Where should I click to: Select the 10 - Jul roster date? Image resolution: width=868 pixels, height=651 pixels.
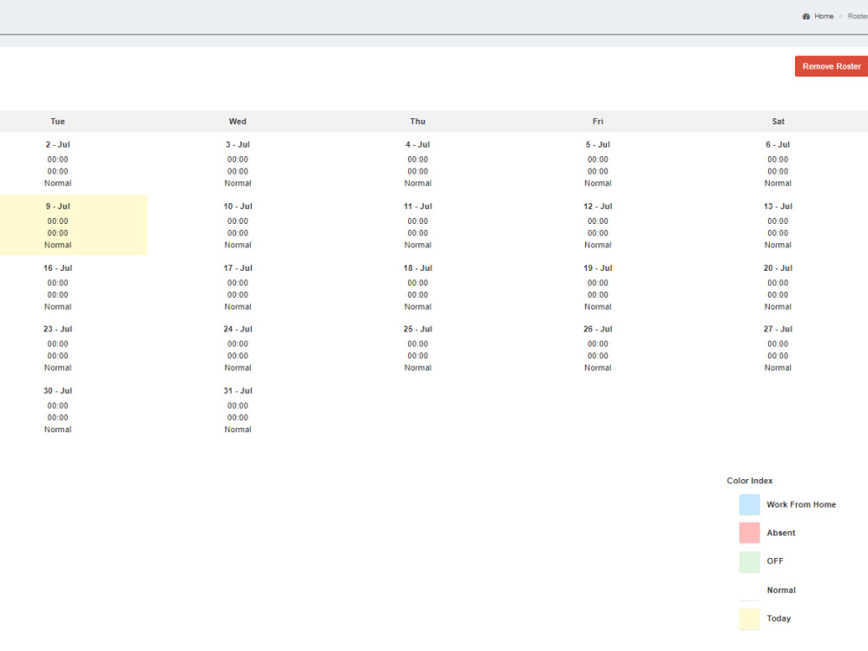(238, 206)
